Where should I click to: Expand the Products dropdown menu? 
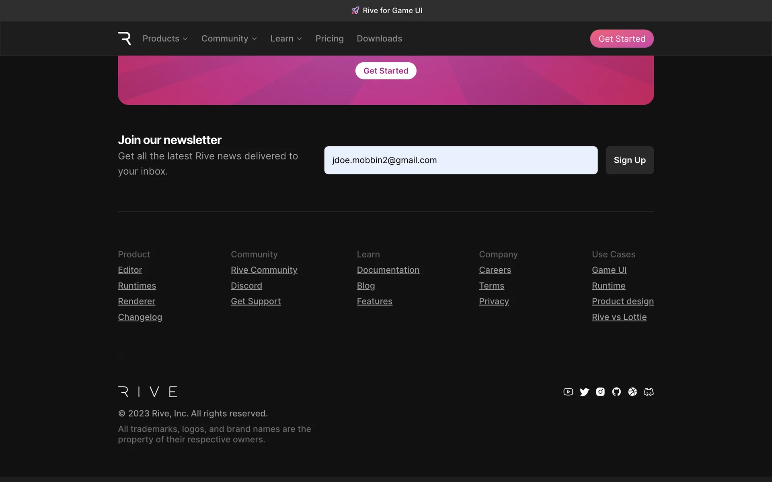point(165,39)
